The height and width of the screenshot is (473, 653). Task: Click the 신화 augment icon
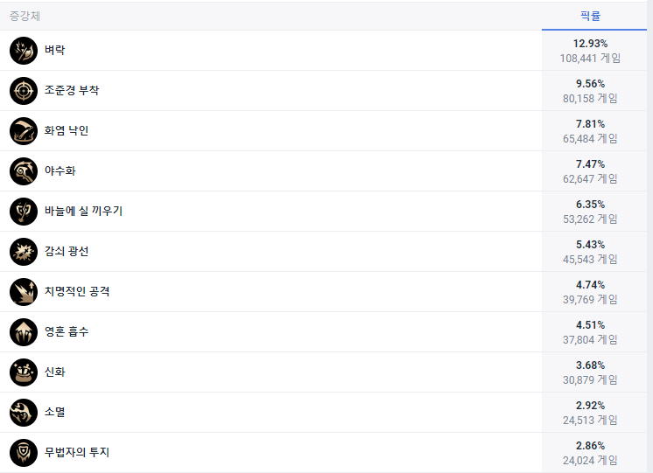[24, 372]
